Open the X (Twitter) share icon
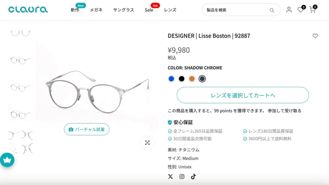The height and width of the screenshot is (185, 329). coord(170,176)
